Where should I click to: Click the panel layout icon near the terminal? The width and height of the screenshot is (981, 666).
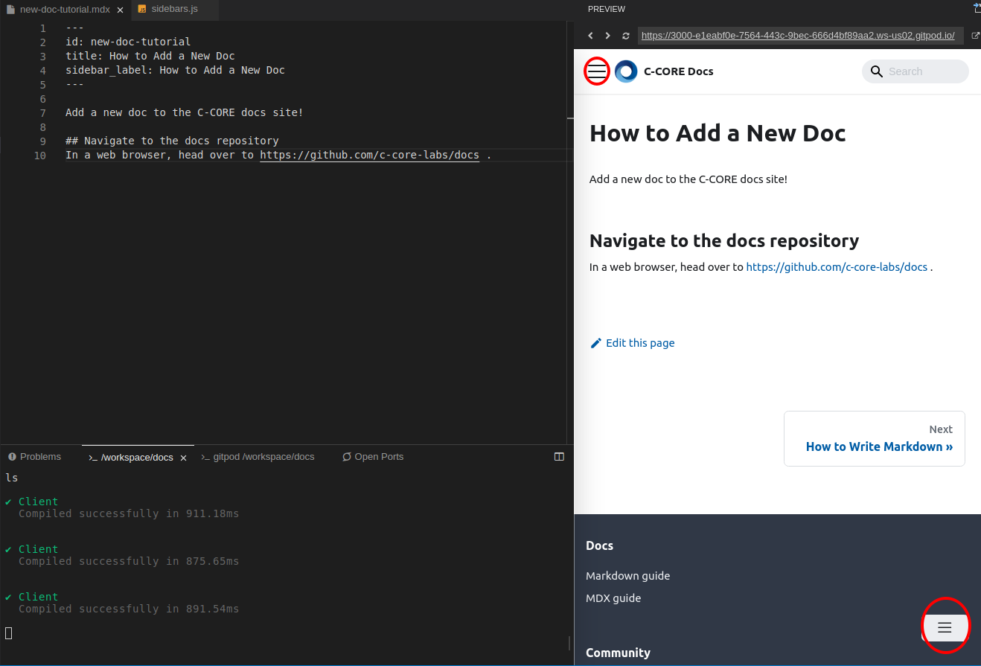(x=559, y=456)
